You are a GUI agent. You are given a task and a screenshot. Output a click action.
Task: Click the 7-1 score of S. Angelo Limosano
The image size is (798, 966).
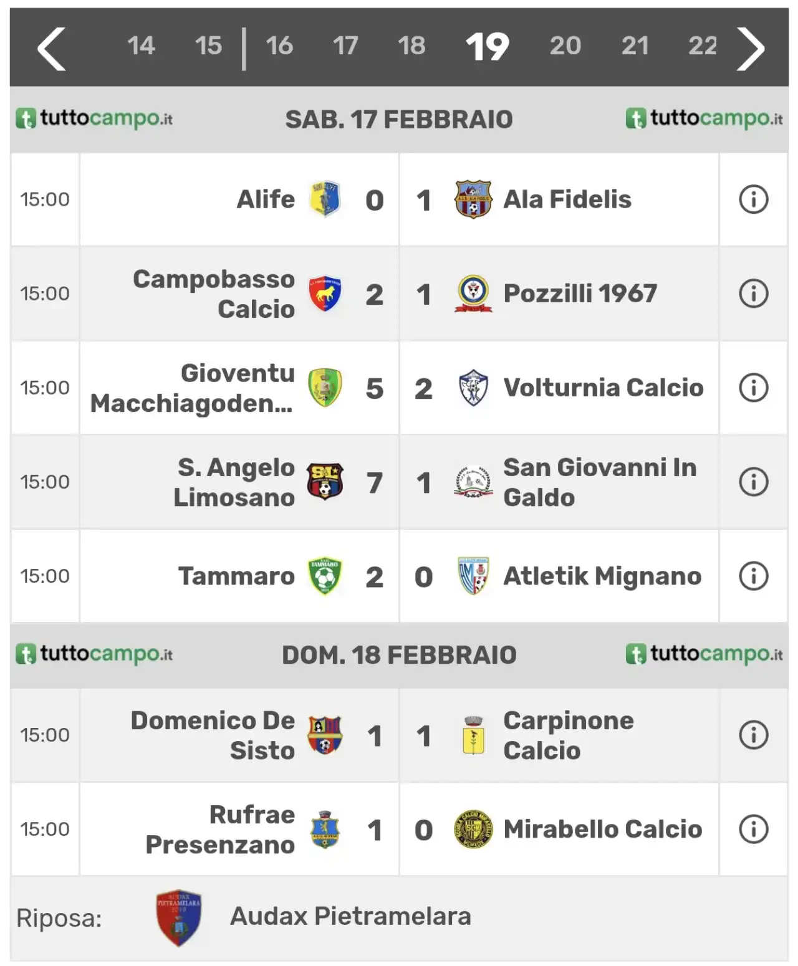pyautogui.click(x=399, y=483)
